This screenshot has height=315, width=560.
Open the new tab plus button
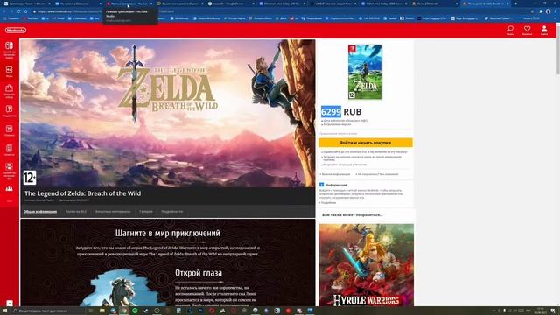pos(515,3)
